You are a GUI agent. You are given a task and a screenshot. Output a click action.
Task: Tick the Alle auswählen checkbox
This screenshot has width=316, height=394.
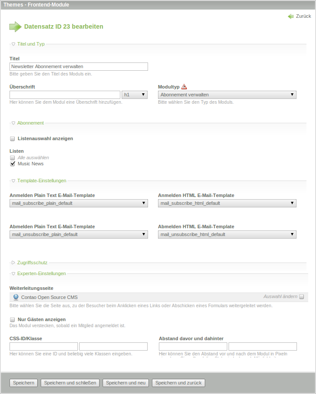13,158
